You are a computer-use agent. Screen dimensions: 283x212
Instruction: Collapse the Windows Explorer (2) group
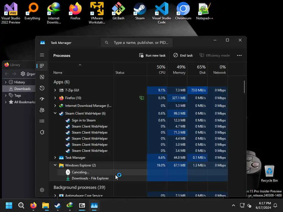(x=55, y=165)
